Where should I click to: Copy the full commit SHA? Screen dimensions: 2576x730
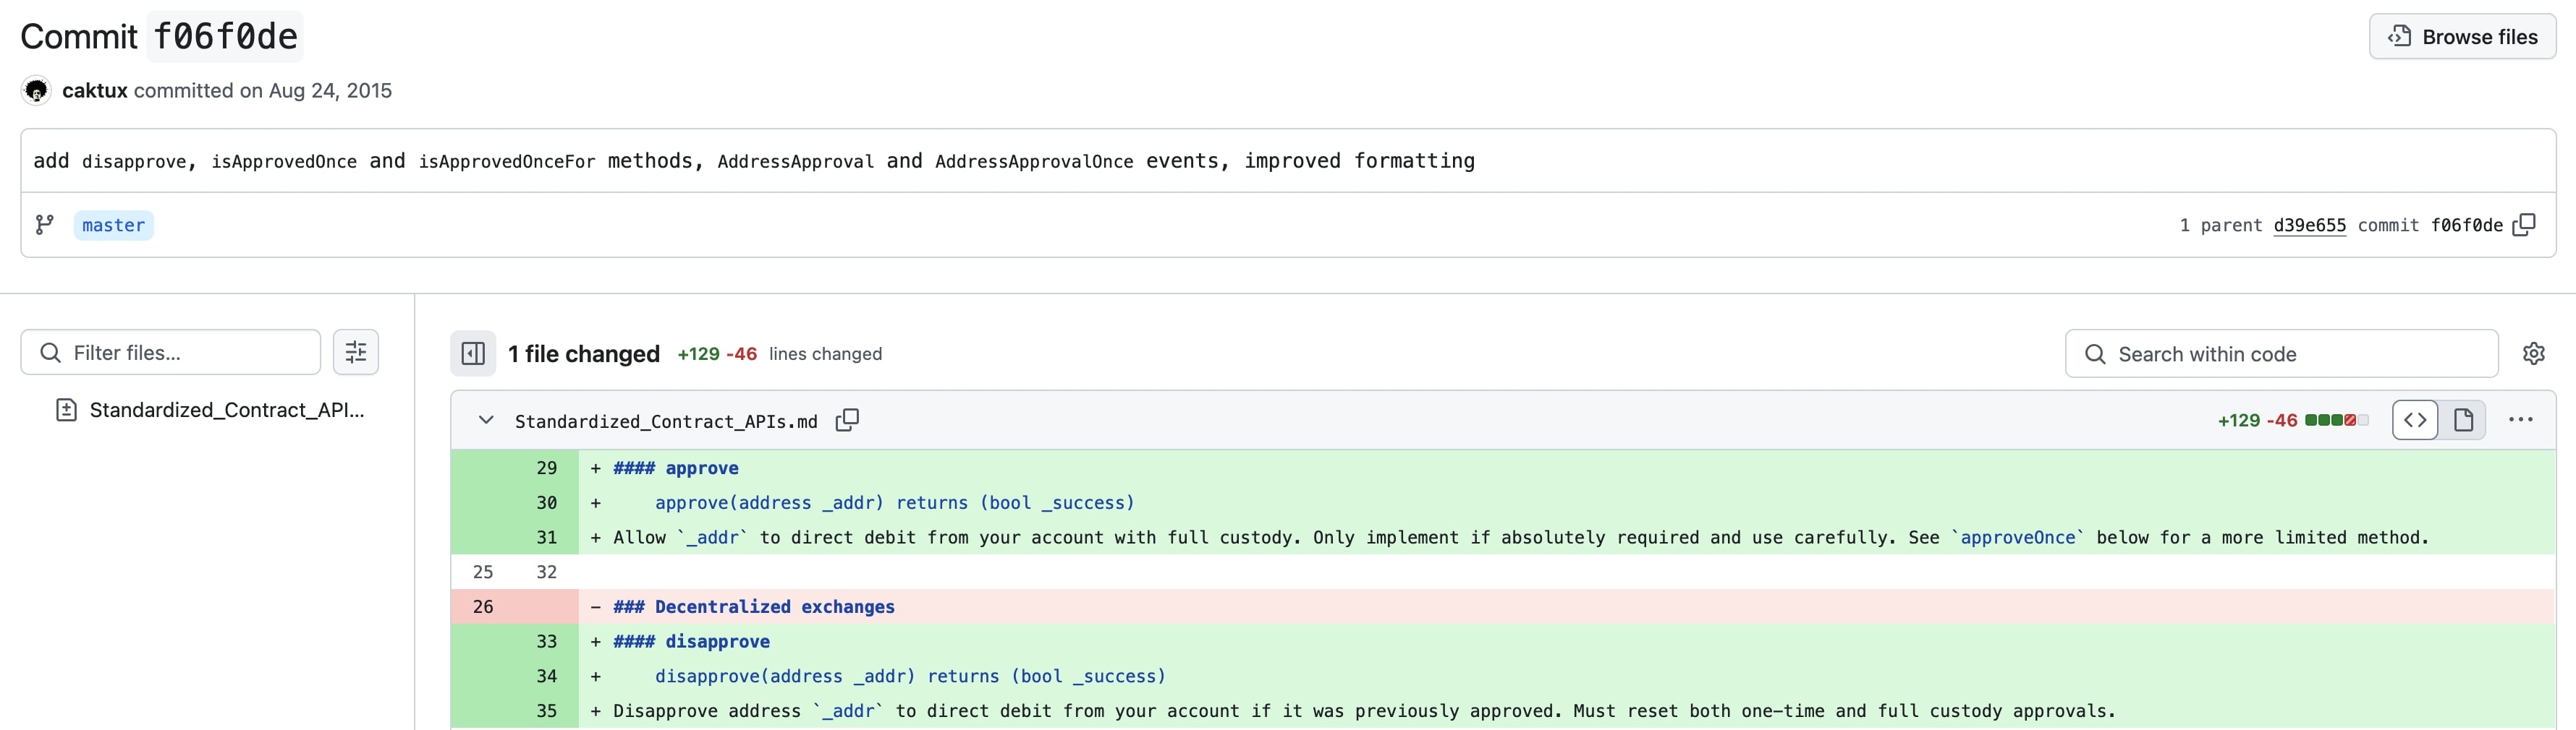(2524, 225)
